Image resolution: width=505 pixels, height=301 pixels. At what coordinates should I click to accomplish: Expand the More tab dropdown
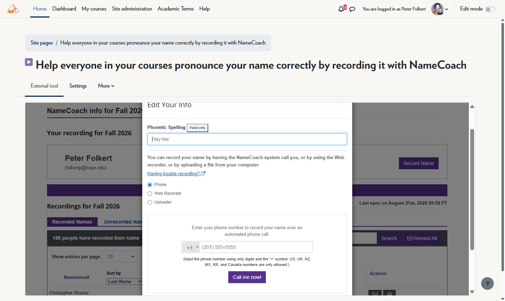(106, 86)
